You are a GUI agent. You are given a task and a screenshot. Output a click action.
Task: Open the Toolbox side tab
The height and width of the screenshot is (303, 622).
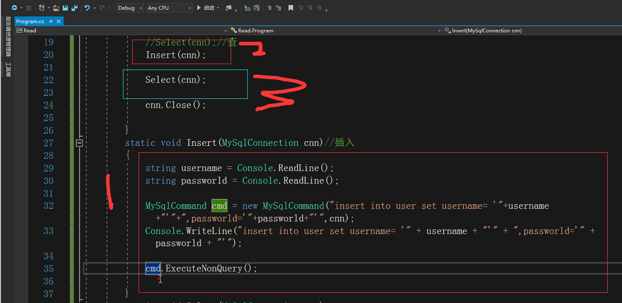8,69
